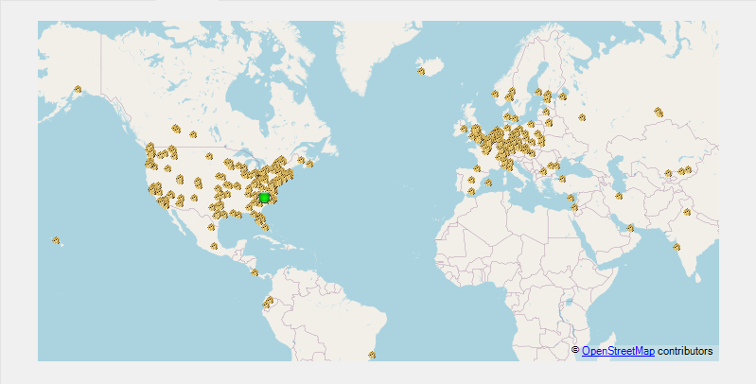Viewport: 756px width, 384px height.
Task: Select the marker in Iran
Action: [618, 196]
